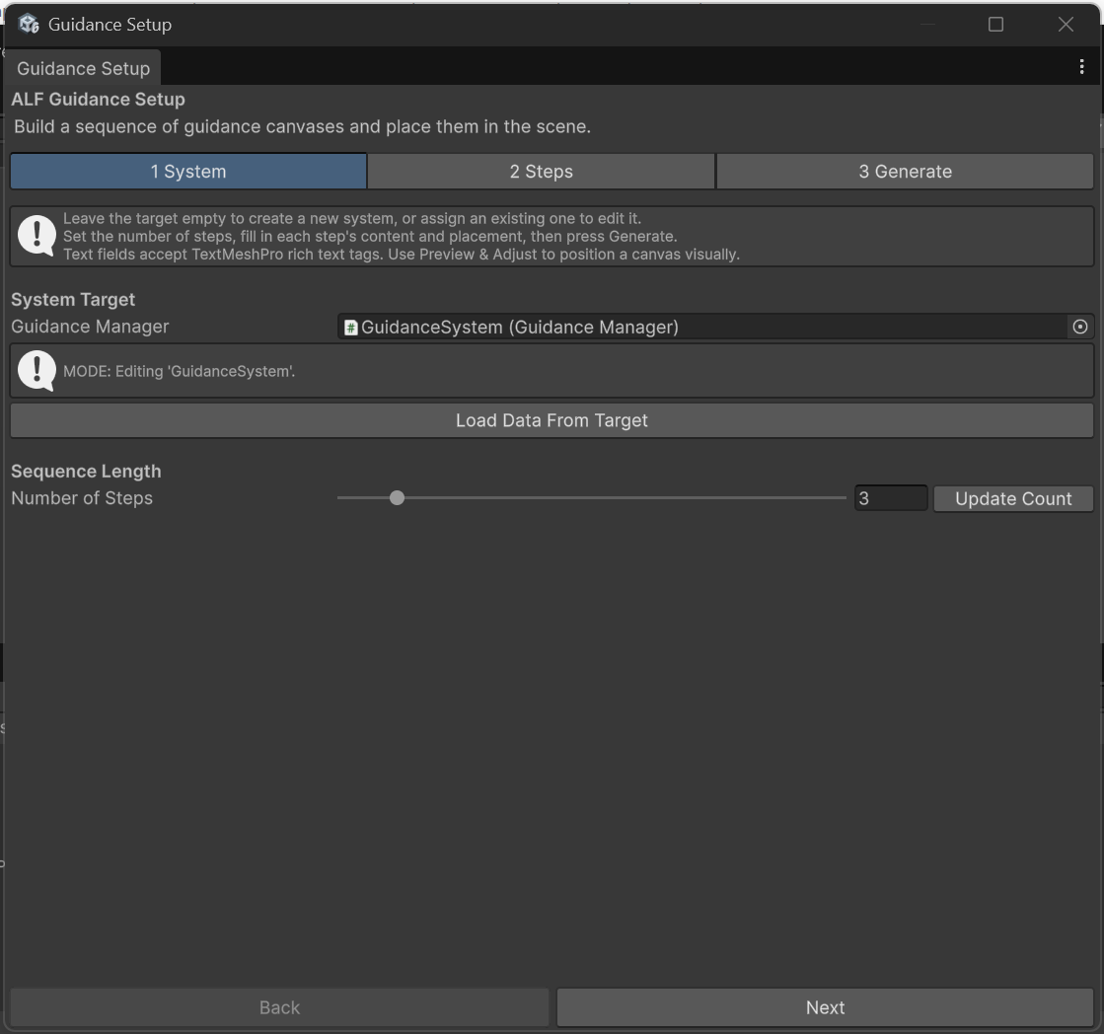Image resolution: width=1104 pixels, height=1034 pixels.
Task: Click the 'Build a sequence of guidance canvases' description
Action: 302,126
